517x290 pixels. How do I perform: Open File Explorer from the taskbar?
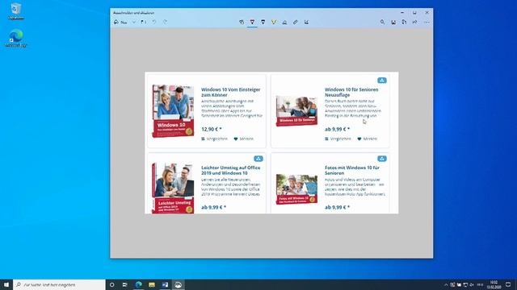coord(152,284)
